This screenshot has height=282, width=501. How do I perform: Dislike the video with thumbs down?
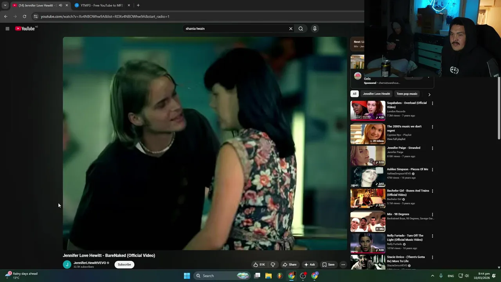click(273, 264)
